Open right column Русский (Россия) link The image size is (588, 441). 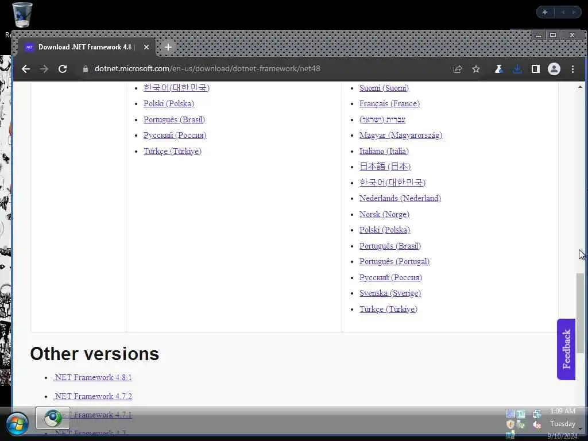390,277
